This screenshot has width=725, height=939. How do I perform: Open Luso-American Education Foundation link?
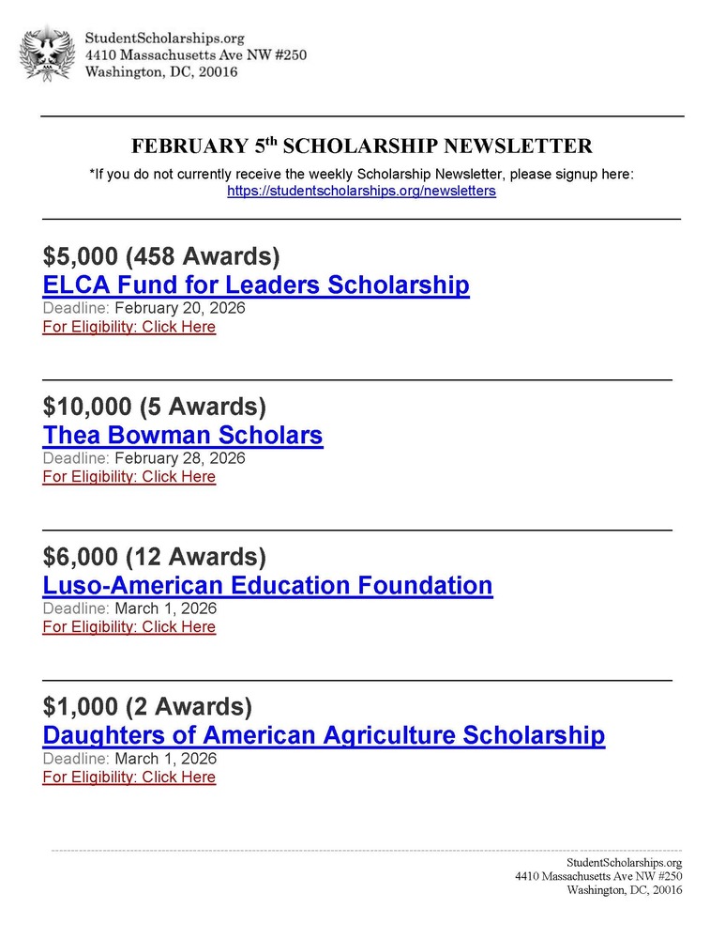click(x=267, y=585)
